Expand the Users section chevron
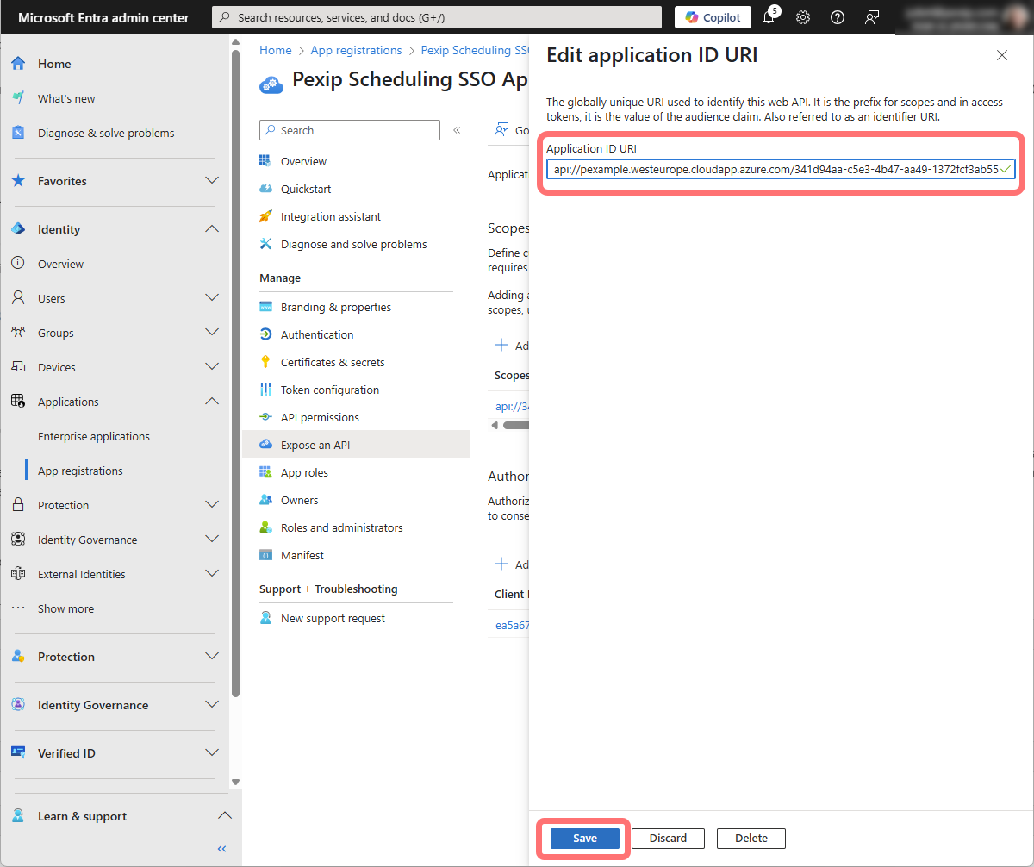 click(212, 298)
